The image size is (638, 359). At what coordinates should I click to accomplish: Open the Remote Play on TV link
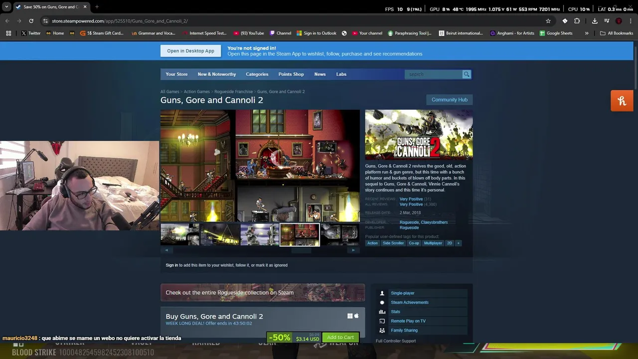point(408,321)
